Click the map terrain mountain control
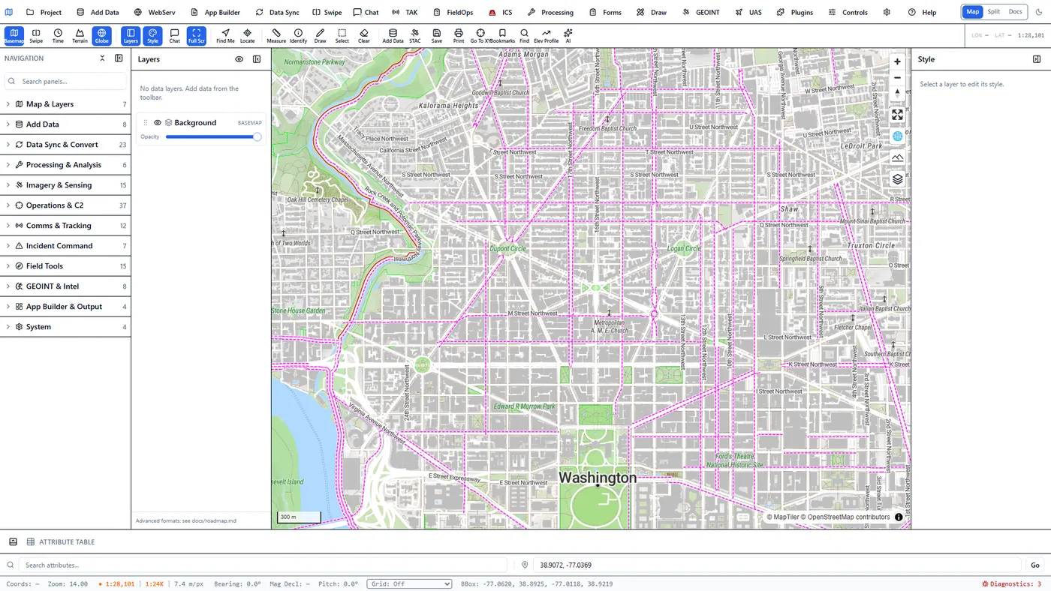 point(897,157)
